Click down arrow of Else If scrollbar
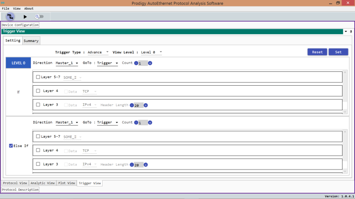The height and width of the screenshot is (199, 355). [x=345, y=171]
